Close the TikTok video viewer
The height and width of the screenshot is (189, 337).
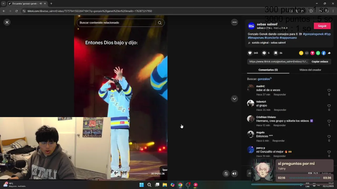click(7, 22)
